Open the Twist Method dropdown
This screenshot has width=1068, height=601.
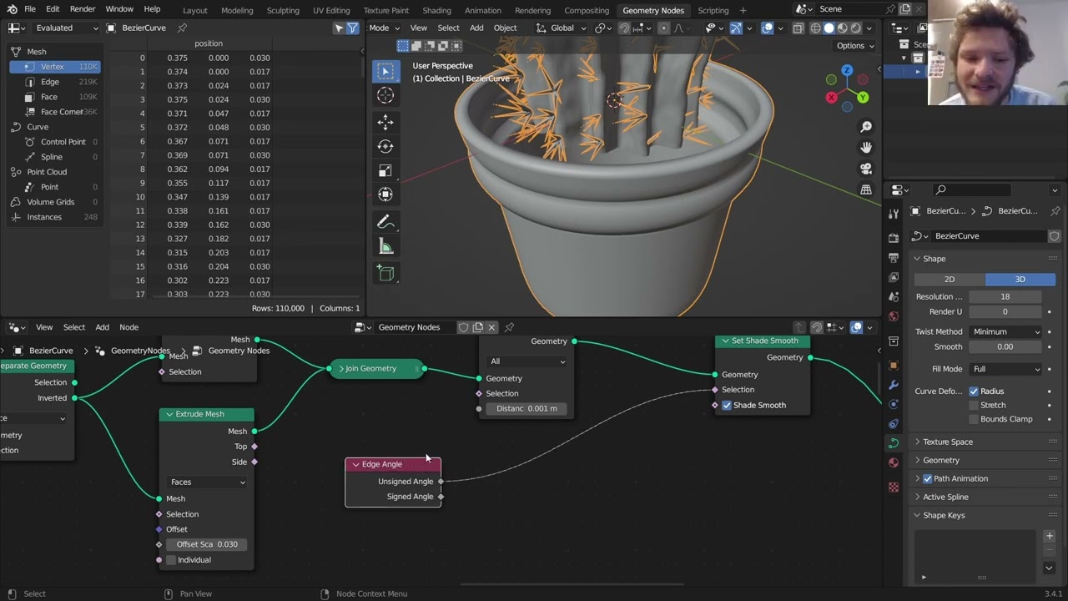[1006, 331]
